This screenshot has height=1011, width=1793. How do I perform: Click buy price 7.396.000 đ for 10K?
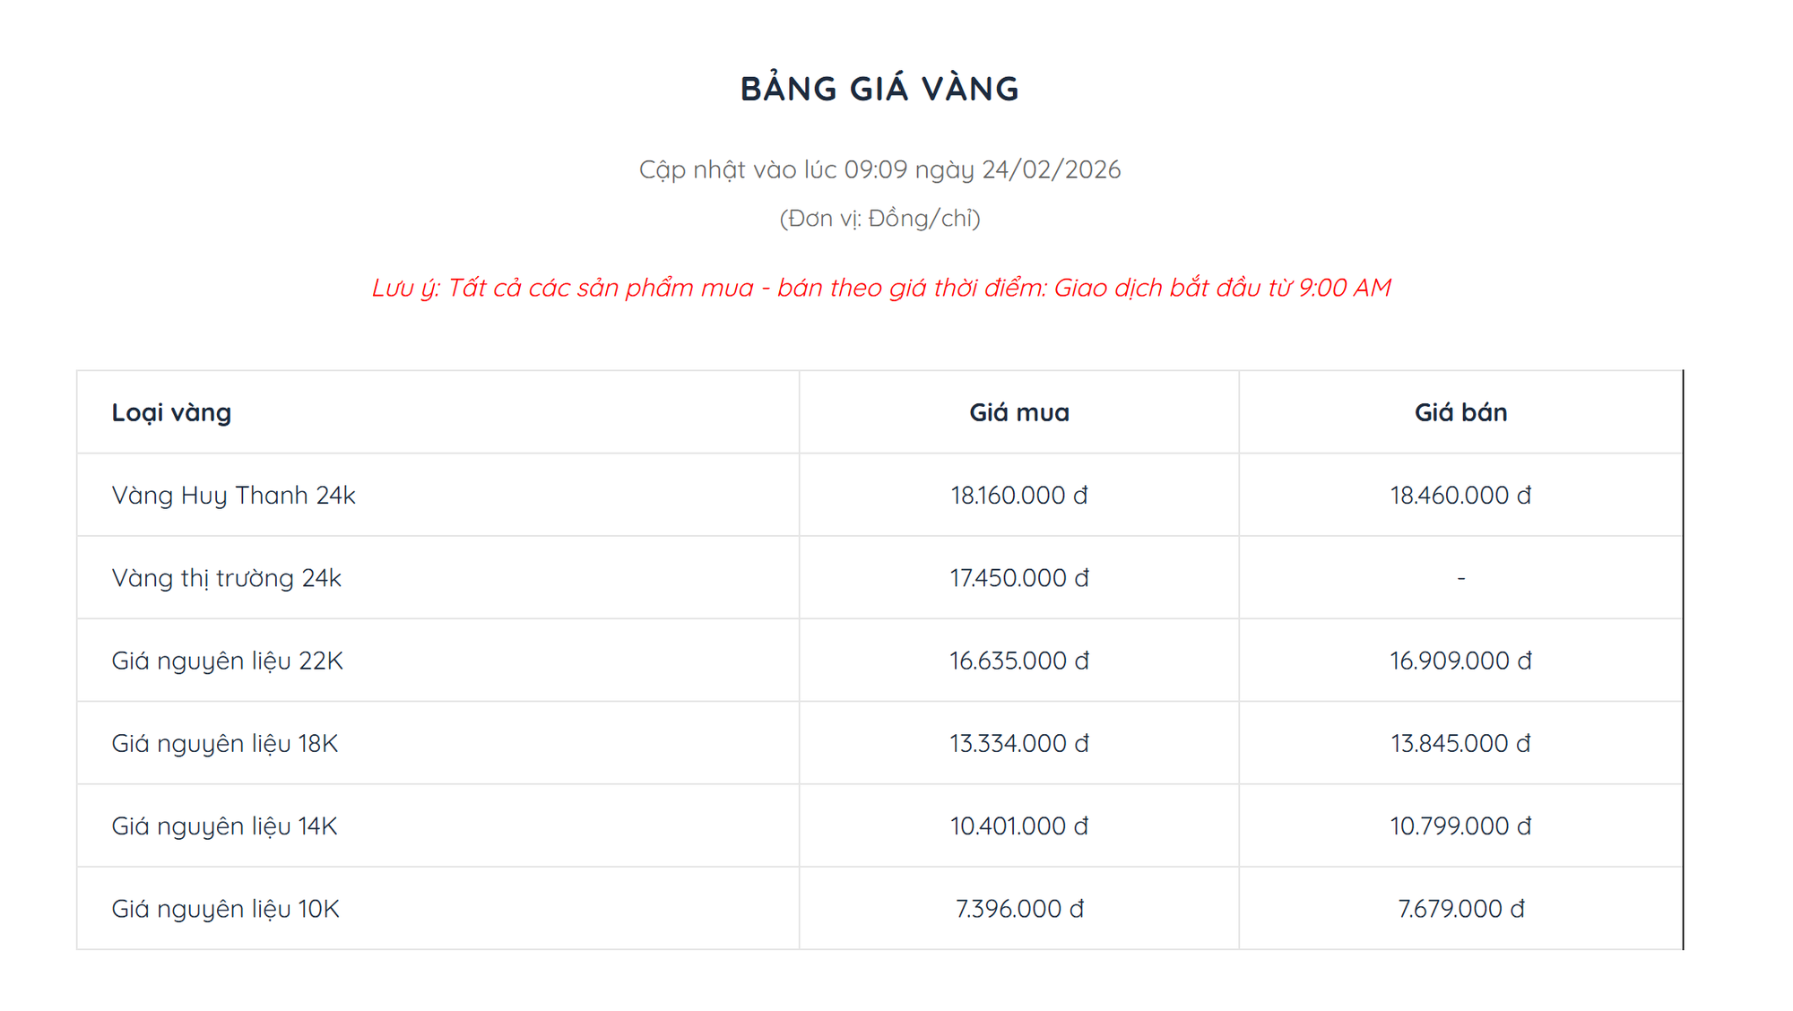(1018, 909)
